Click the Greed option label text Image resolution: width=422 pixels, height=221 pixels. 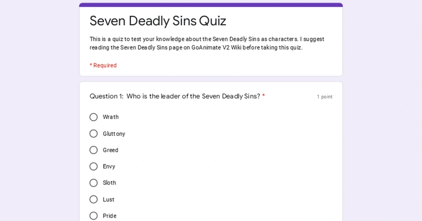pos(110,150)
